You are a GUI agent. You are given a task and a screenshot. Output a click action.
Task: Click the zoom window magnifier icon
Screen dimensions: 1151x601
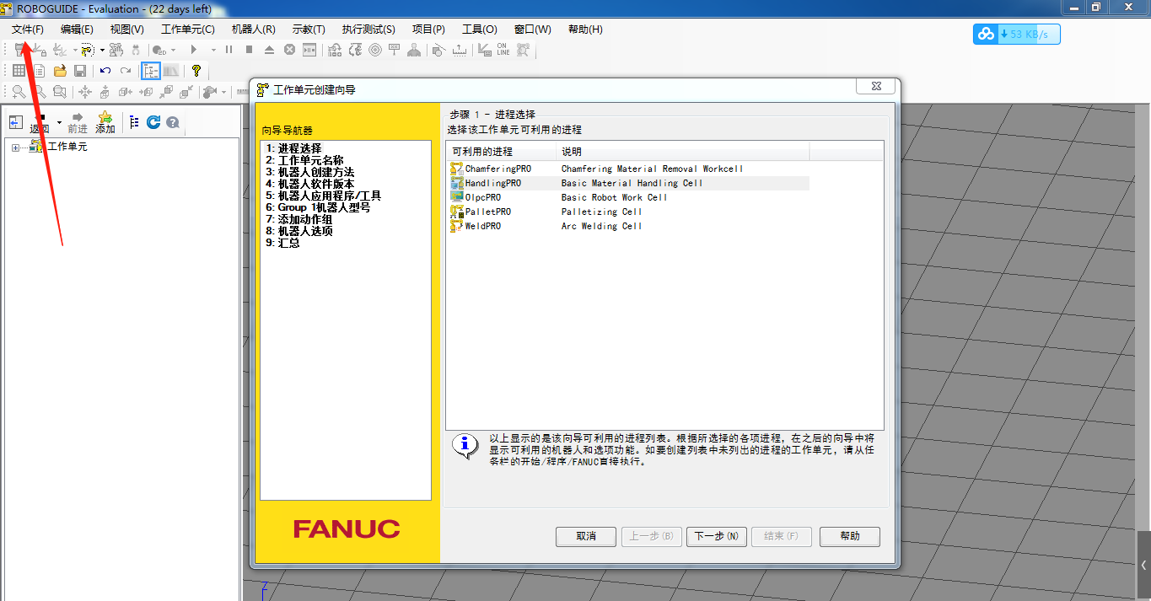point(59,92)
